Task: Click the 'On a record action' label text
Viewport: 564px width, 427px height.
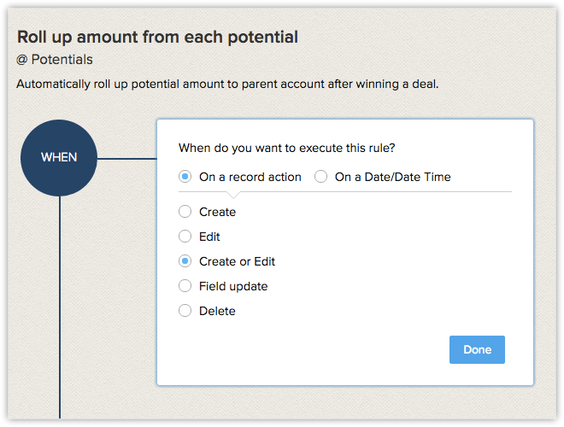Action: coord(250,177)
